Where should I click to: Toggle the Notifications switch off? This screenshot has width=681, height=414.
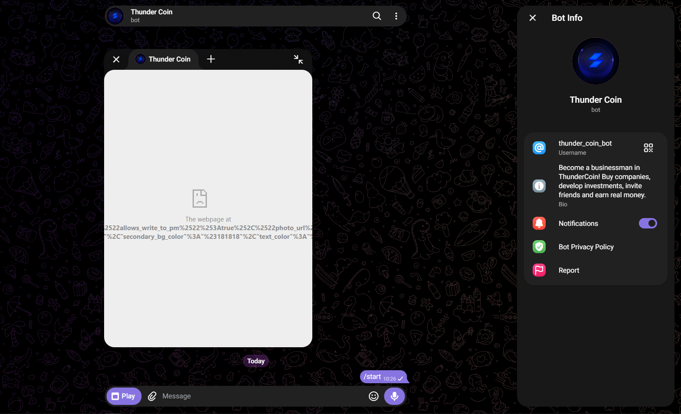coord(648,223)
